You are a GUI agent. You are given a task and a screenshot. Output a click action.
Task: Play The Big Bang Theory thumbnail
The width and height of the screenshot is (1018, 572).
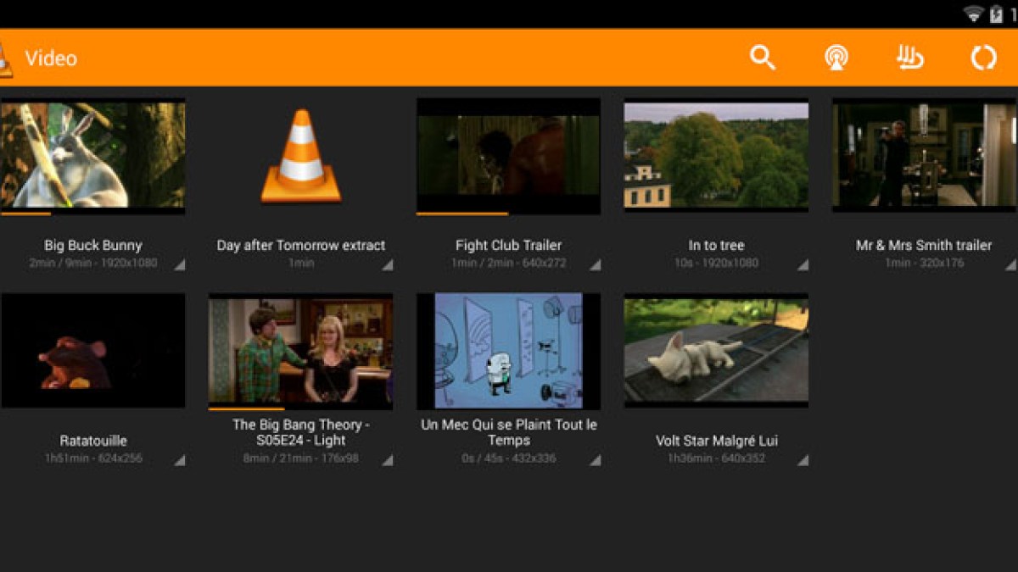click(301, 351)
